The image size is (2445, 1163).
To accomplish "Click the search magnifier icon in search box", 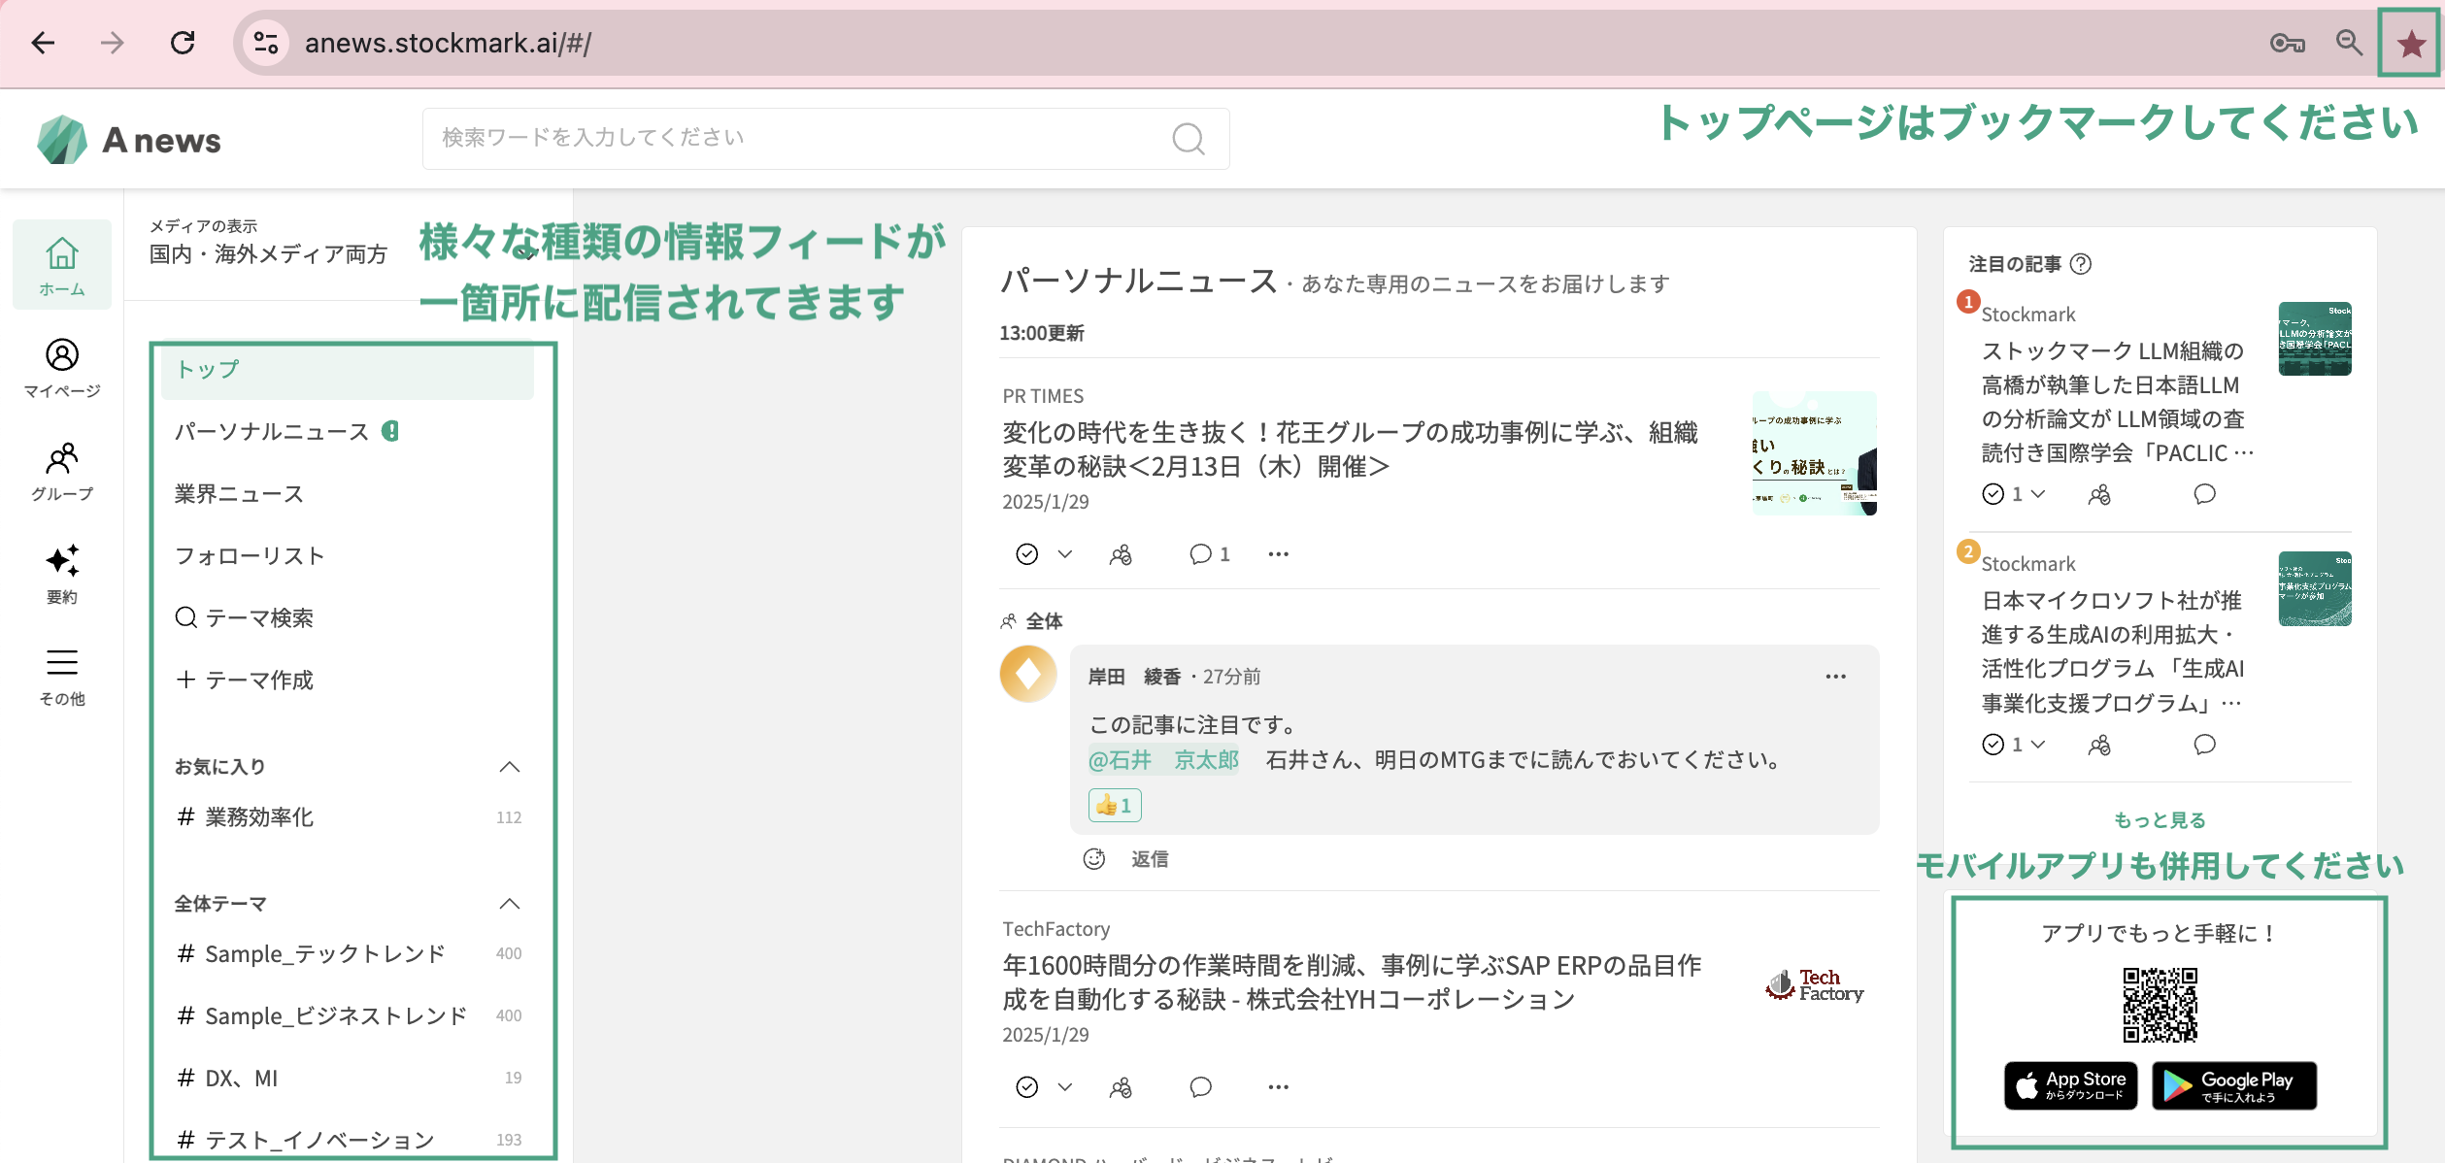I will pos(1188,139).
